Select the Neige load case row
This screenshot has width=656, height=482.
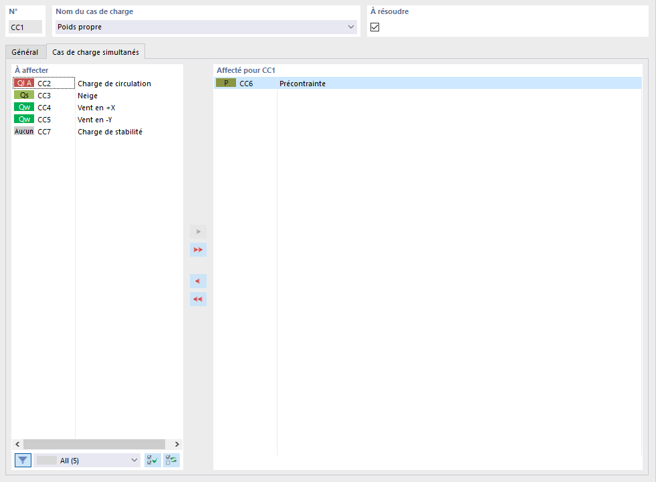point(98,96)
